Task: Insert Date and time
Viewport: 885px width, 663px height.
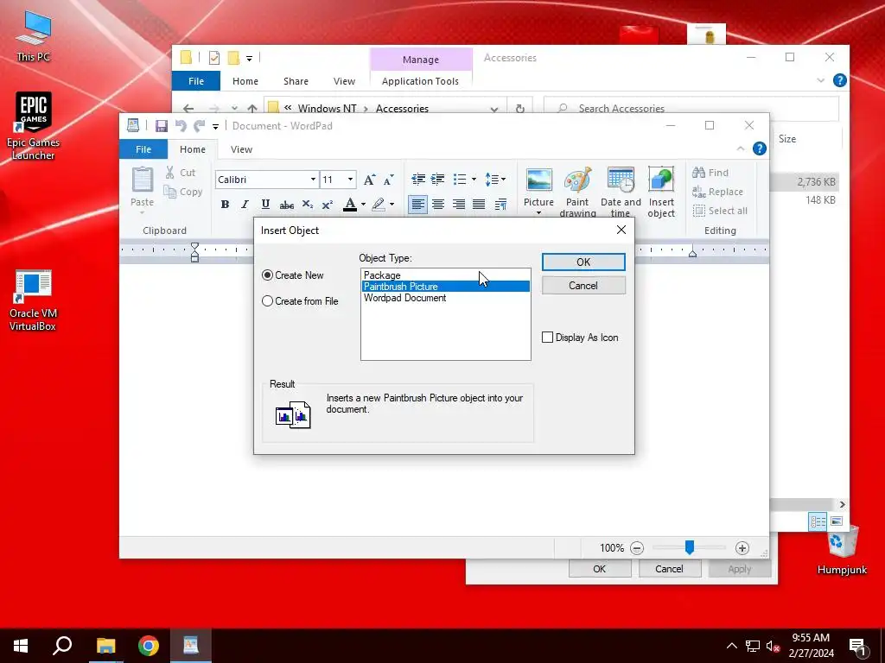Action: pyautogui.click(x=621, y=192)
